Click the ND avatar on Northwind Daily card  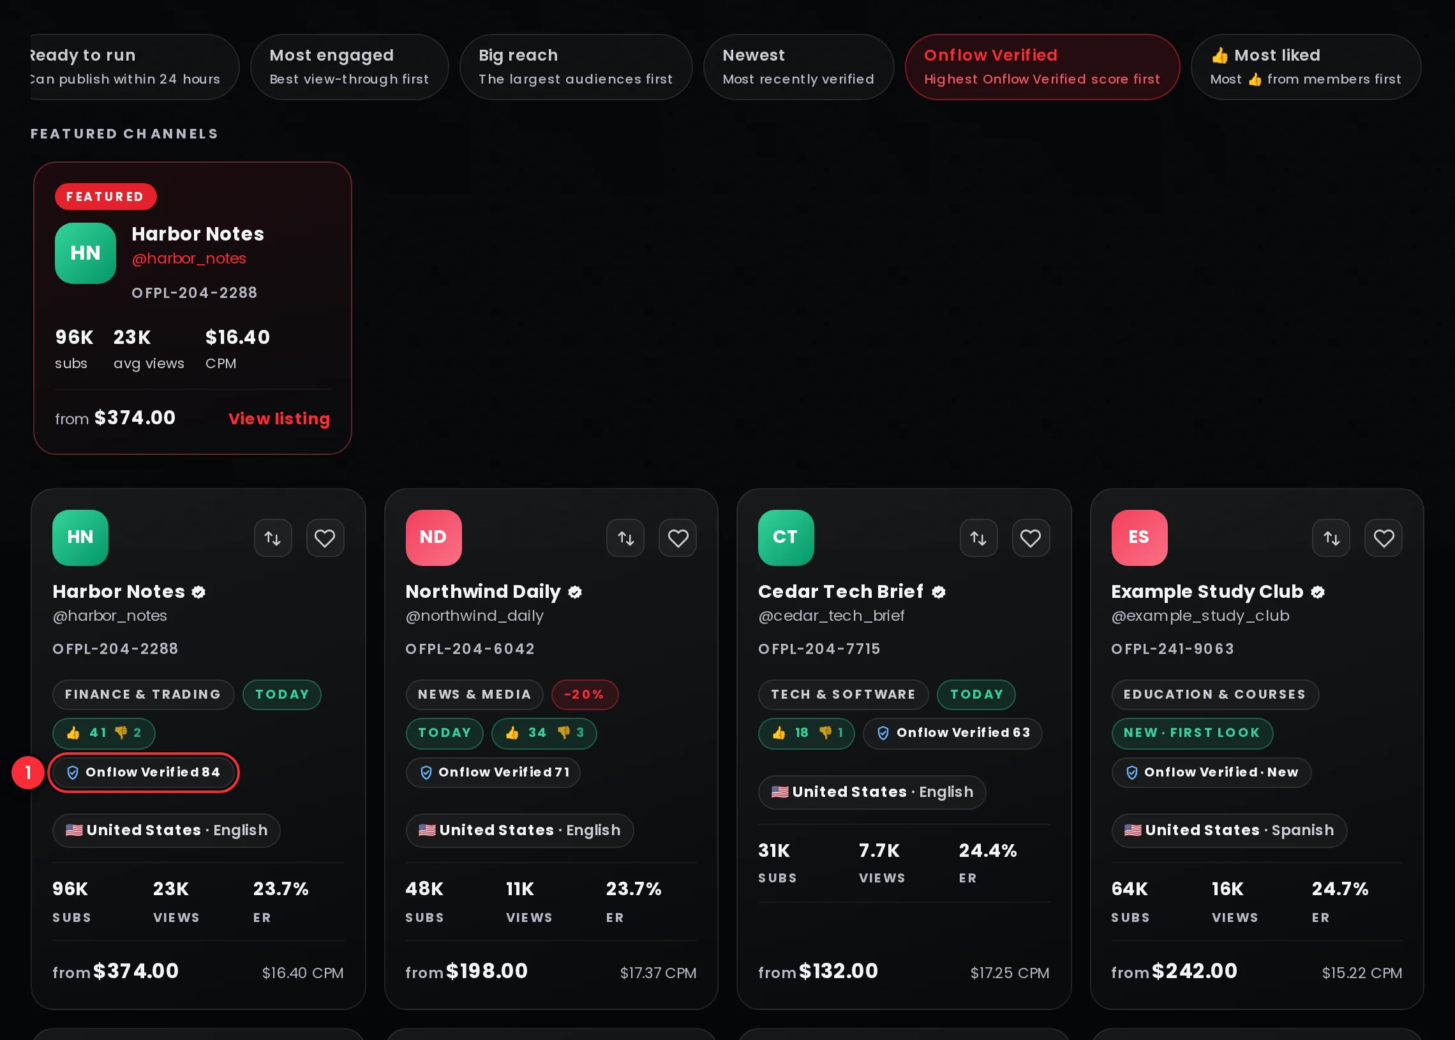pos(433,537)
